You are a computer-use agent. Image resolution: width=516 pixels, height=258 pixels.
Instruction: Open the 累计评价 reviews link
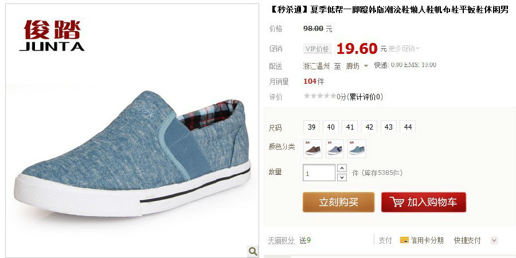tap(366, 97)
